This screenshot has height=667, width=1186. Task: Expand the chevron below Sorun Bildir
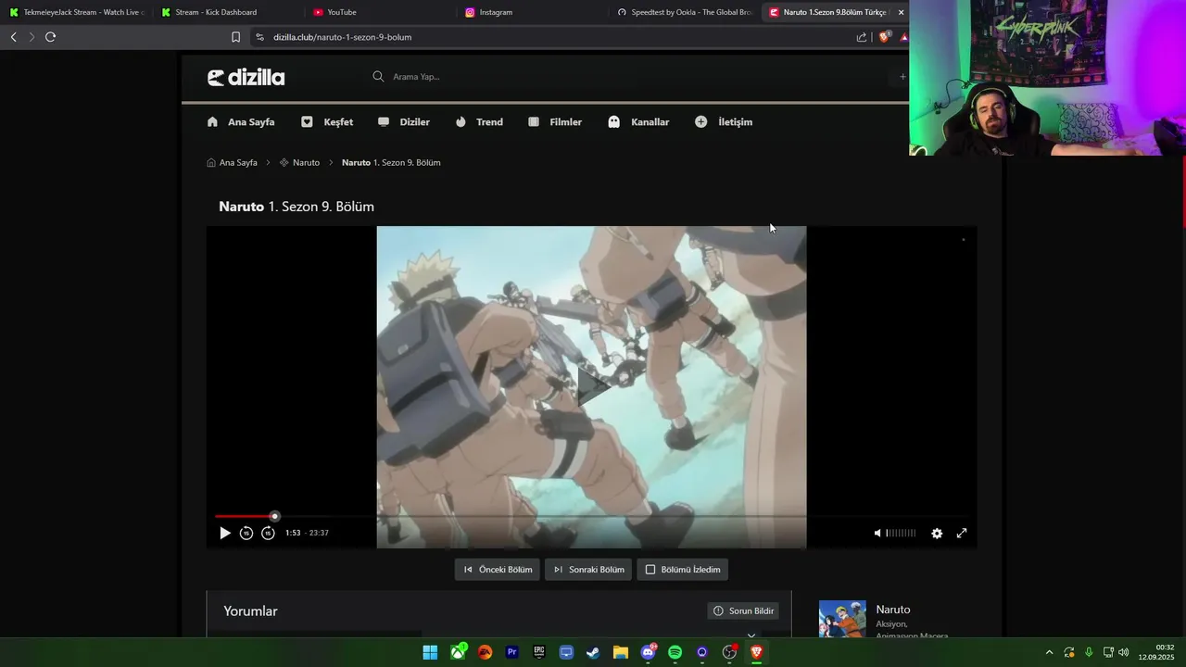click(x=751, y=636)
